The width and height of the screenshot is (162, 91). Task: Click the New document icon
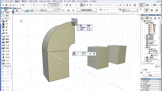[3, 5]
